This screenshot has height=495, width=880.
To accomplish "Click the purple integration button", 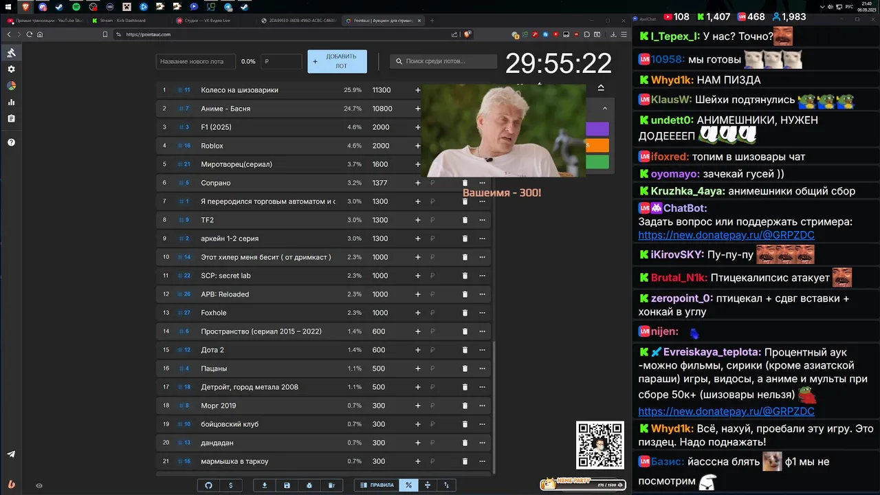I will click(597, 129).
